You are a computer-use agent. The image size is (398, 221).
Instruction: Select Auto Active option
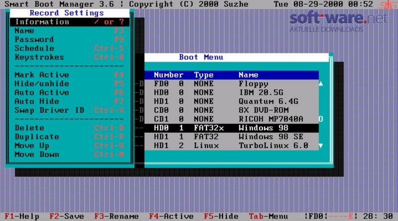[x=70, y=92]
